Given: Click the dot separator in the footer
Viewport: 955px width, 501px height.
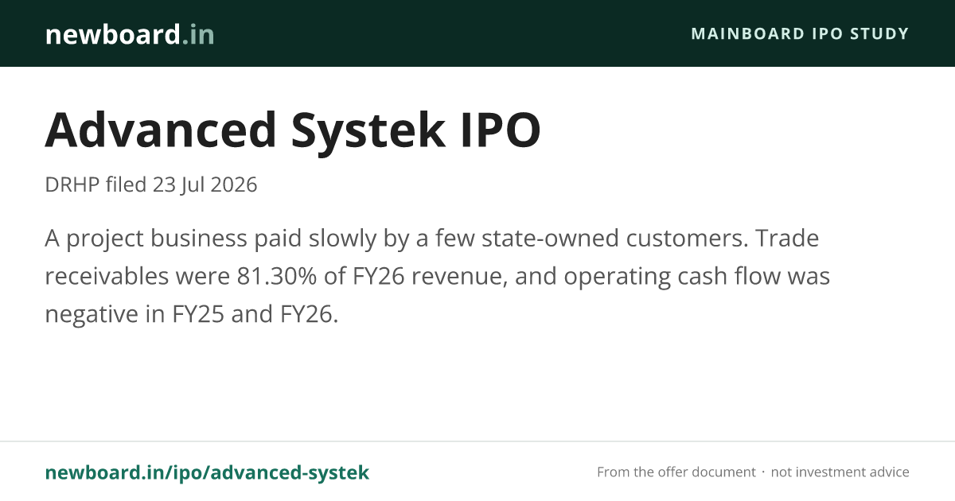Looking at the screenshot, I should coord(762,472).
